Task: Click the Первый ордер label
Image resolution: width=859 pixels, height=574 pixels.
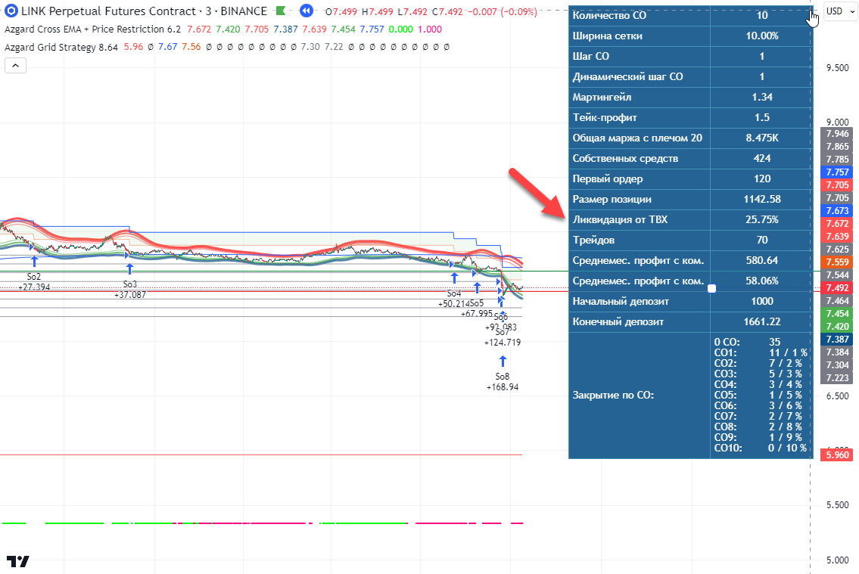Action: pyautogui.click(x=608, y=179)
